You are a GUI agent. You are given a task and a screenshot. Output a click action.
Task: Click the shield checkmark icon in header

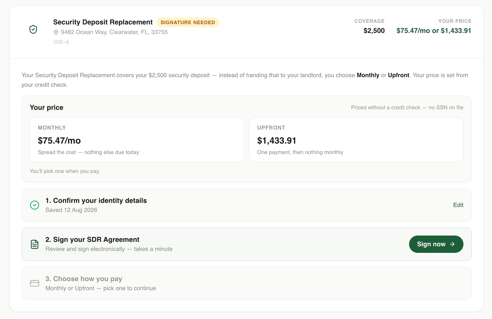tap(33, 29)
